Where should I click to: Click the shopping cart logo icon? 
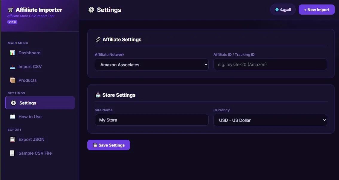coord(11,10)
